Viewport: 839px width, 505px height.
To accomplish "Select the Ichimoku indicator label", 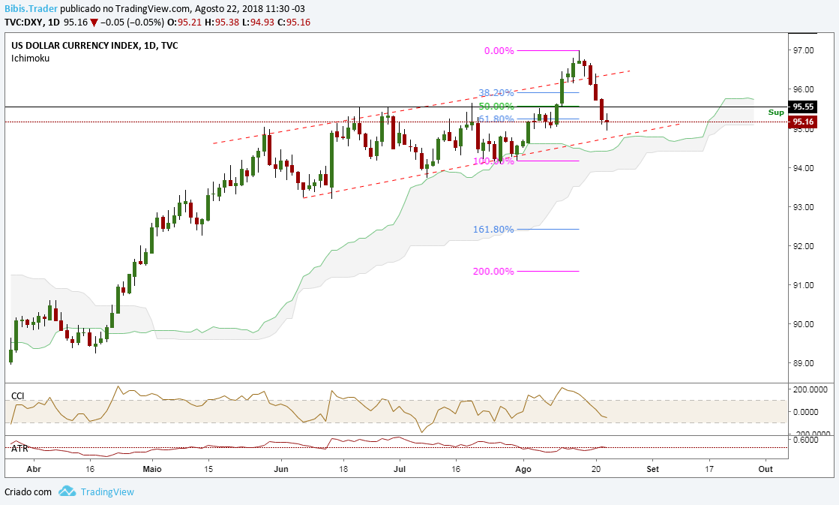I will coord(30,59).
